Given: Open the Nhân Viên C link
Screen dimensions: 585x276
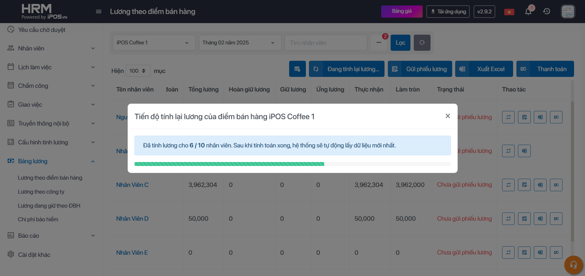Looking at the screenshot, I should (x=132, y=185).
